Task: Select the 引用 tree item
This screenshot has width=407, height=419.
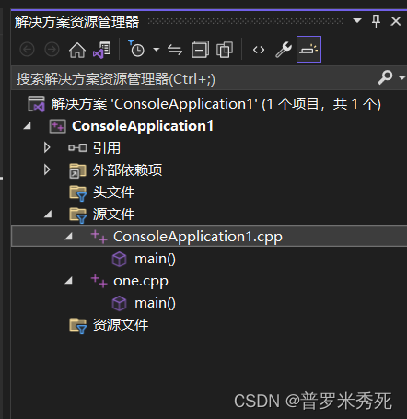Action: click(107, 148)
